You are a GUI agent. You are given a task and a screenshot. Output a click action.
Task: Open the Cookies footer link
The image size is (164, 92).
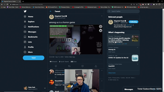[123, 78]
